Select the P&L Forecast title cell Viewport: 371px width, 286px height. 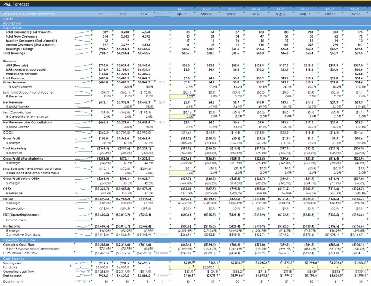tap(16, 4)
